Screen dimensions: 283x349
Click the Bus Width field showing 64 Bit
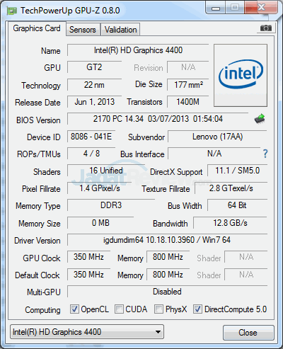coord(237,205)
